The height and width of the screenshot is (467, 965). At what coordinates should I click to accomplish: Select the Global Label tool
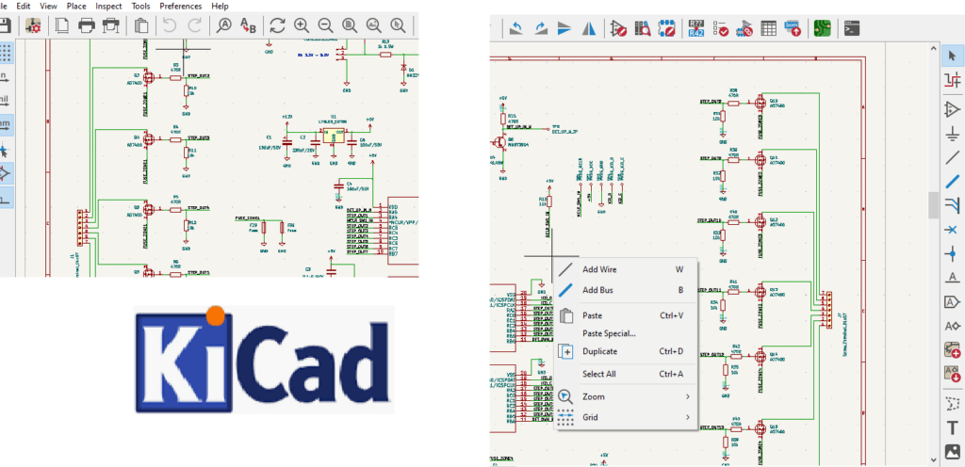(x=953, y=301)
